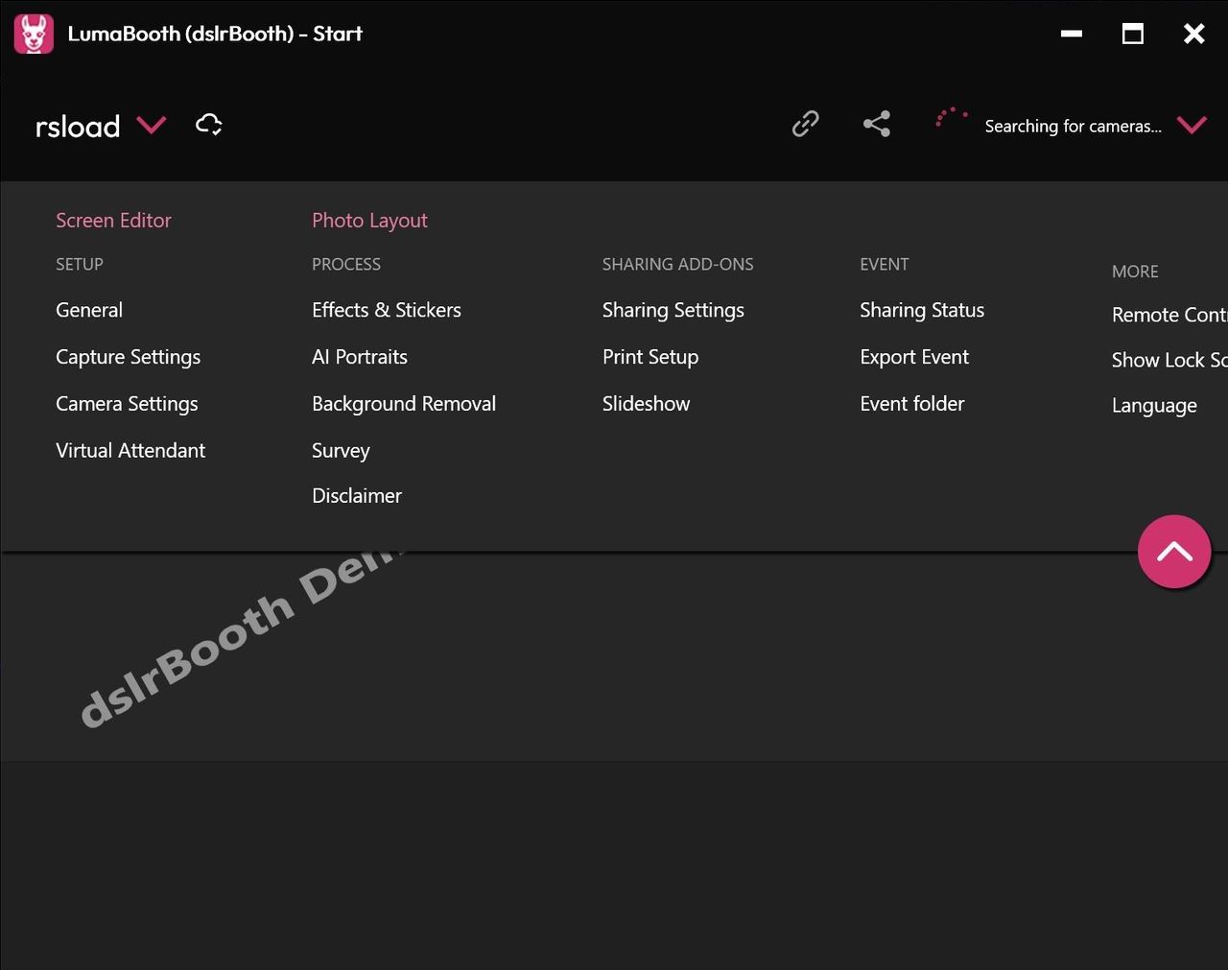Open the Disclaimer option
This screenshot has width=1228, height=970.
coord(357,496)
